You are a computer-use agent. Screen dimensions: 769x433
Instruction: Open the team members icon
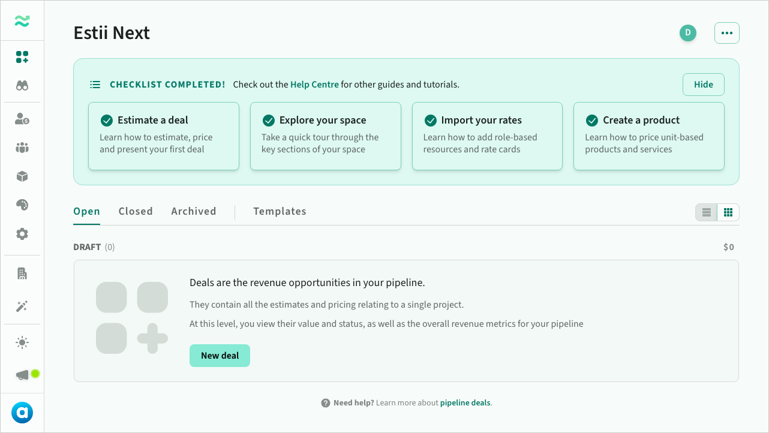pos(22,148)
